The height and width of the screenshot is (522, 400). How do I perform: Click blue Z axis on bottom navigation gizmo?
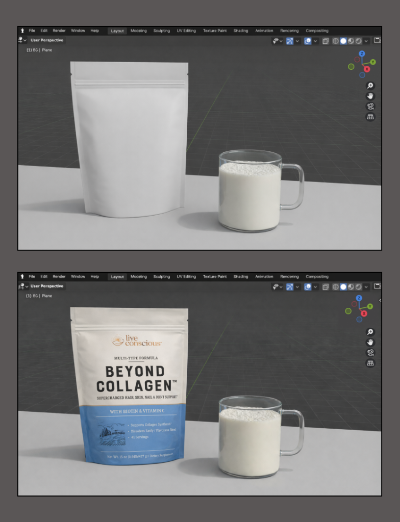point(359,298)
